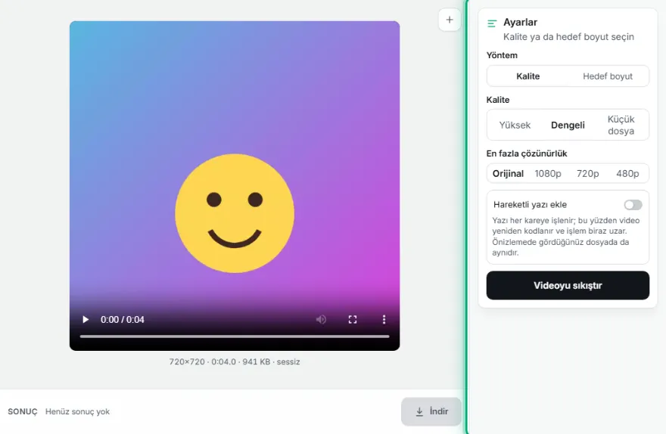Click the Ayarlar panel icon
Screen dimensions: 666x434
coord(492,23)
